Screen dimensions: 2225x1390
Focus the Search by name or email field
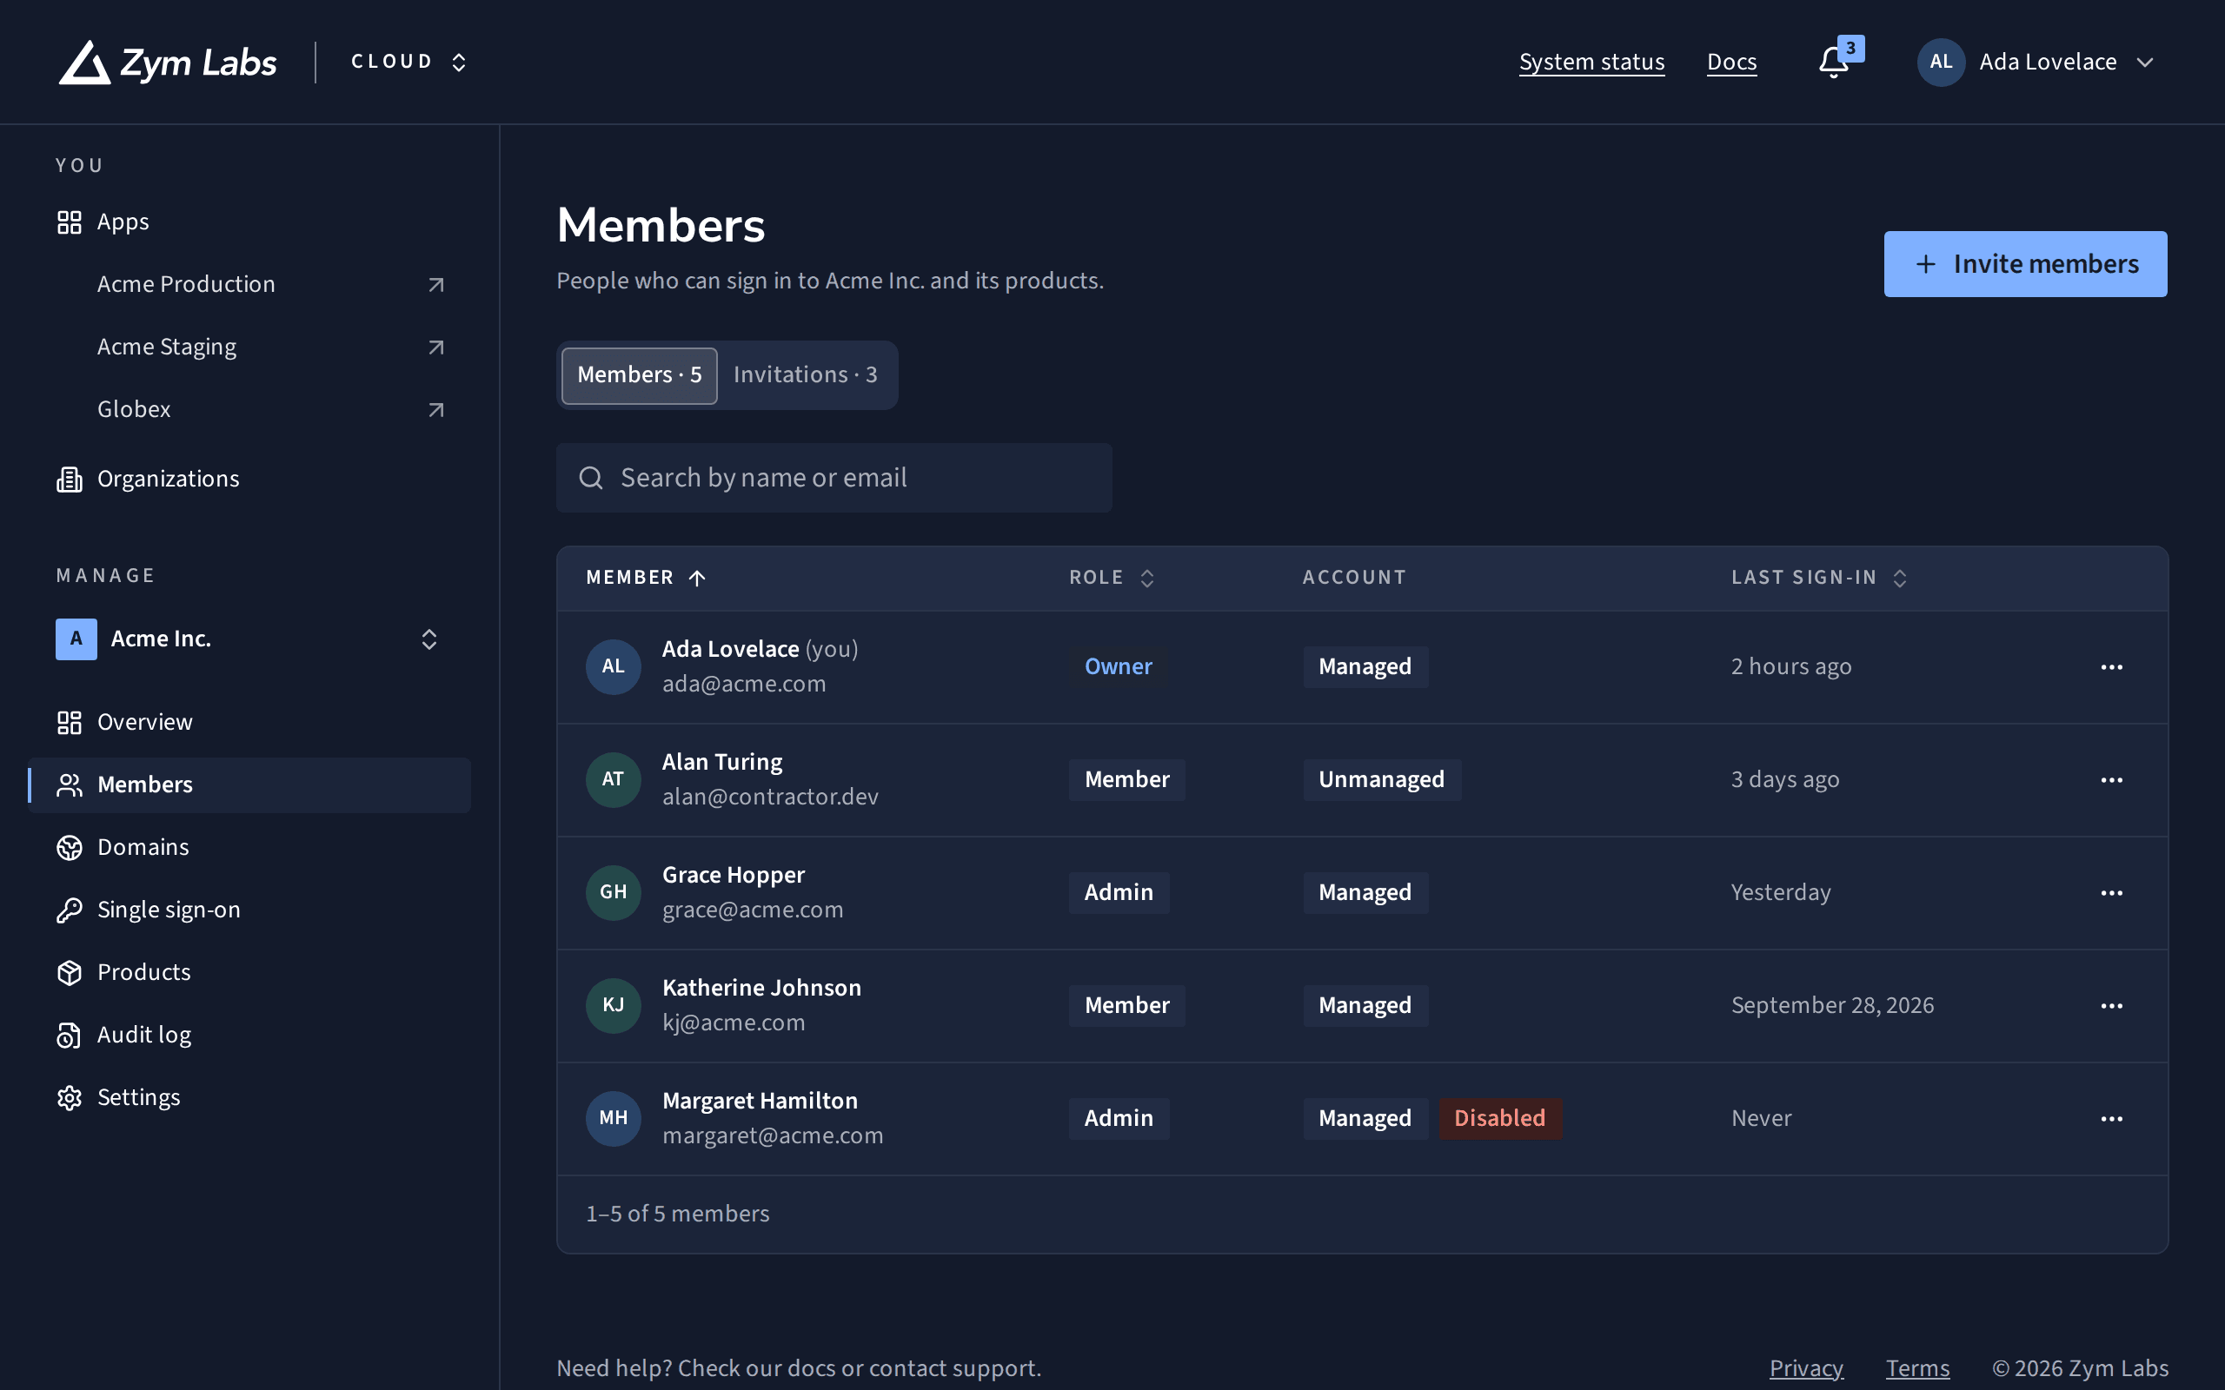point(834,478)
